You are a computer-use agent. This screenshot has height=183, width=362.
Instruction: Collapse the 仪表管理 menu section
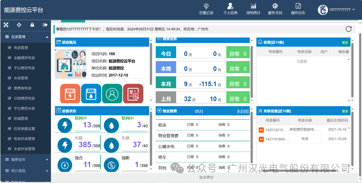tap(47, 37)
